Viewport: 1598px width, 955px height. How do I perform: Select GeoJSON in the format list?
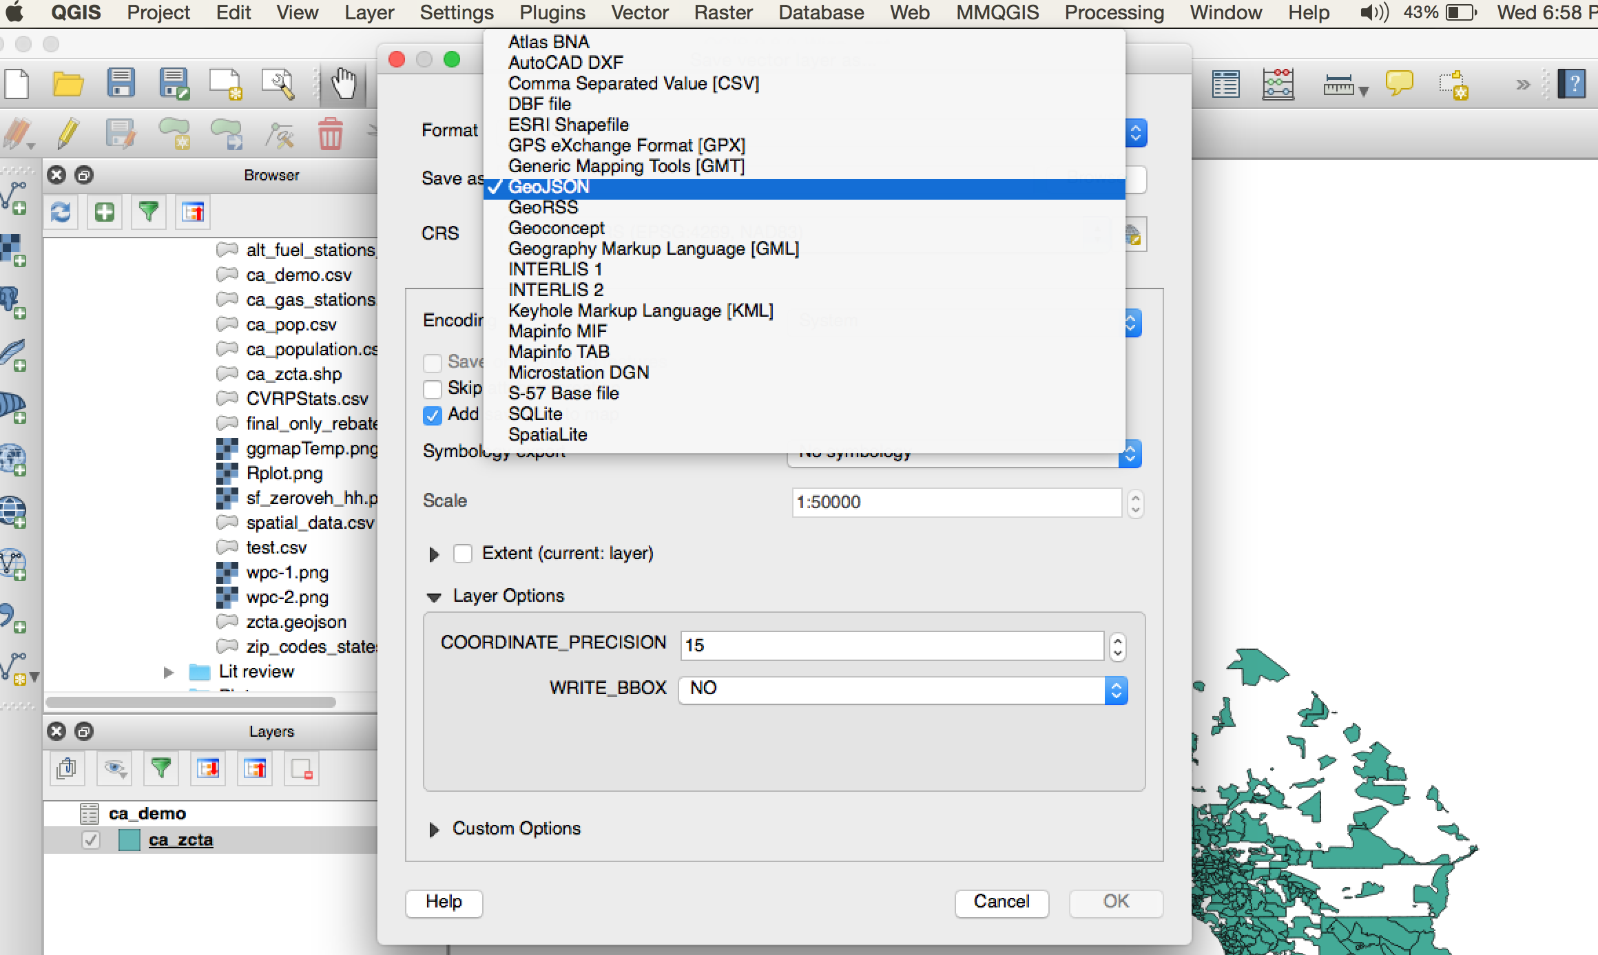click(x=804, y=189)
